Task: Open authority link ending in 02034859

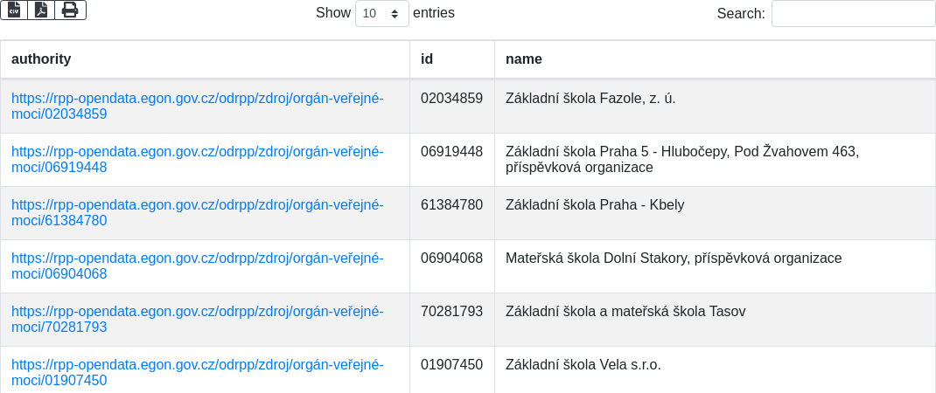Action: [x=197, y=106]
